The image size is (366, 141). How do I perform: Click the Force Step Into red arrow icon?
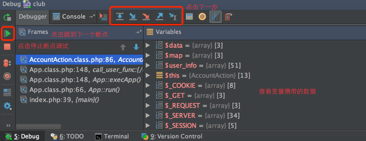pyautogui.click(x=146, y=17)
